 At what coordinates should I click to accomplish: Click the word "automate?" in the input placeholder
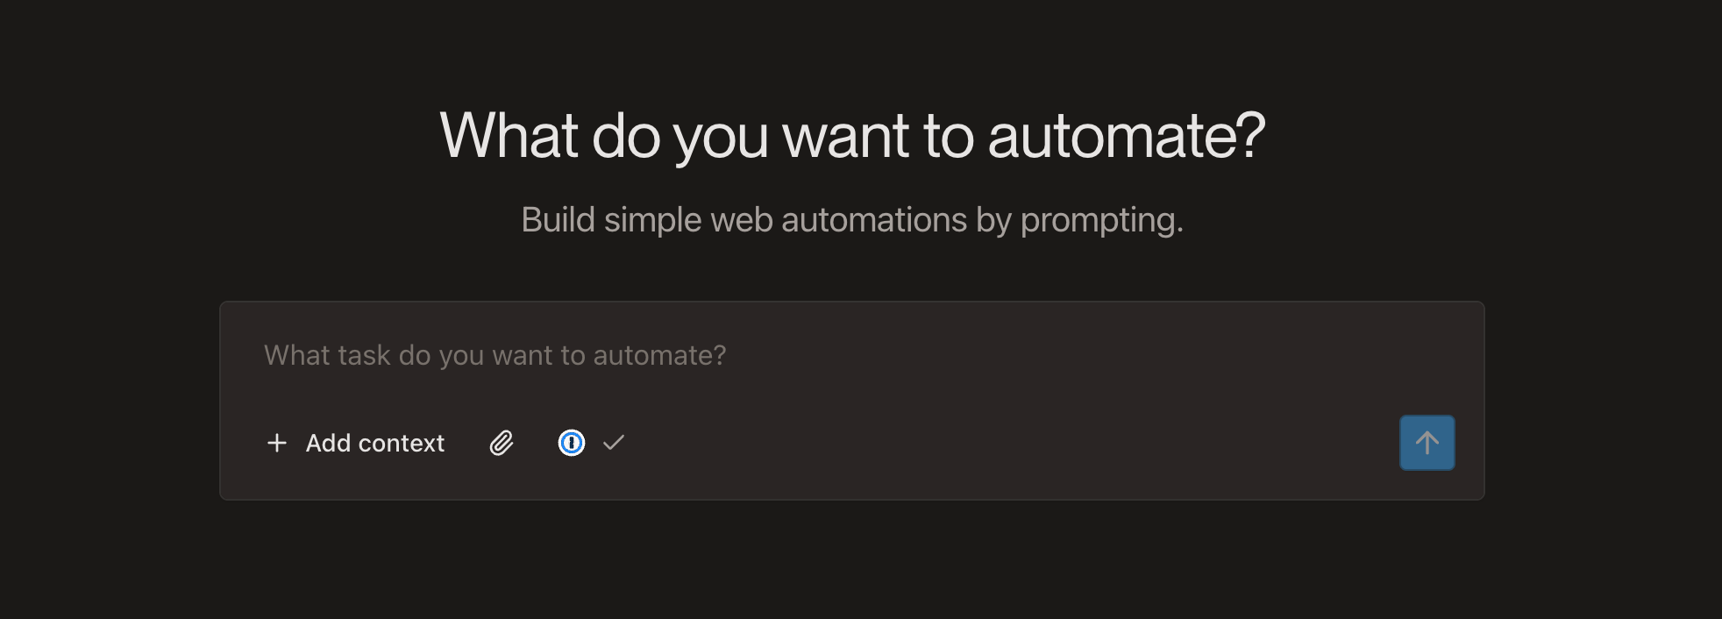pyautogui.click(x=659, y=355)
